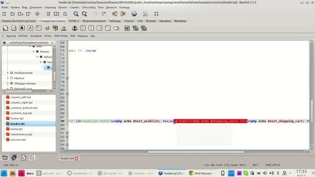Open the SQL snippets menu
This screenshot has width=315, height=177.
point(93,36)
